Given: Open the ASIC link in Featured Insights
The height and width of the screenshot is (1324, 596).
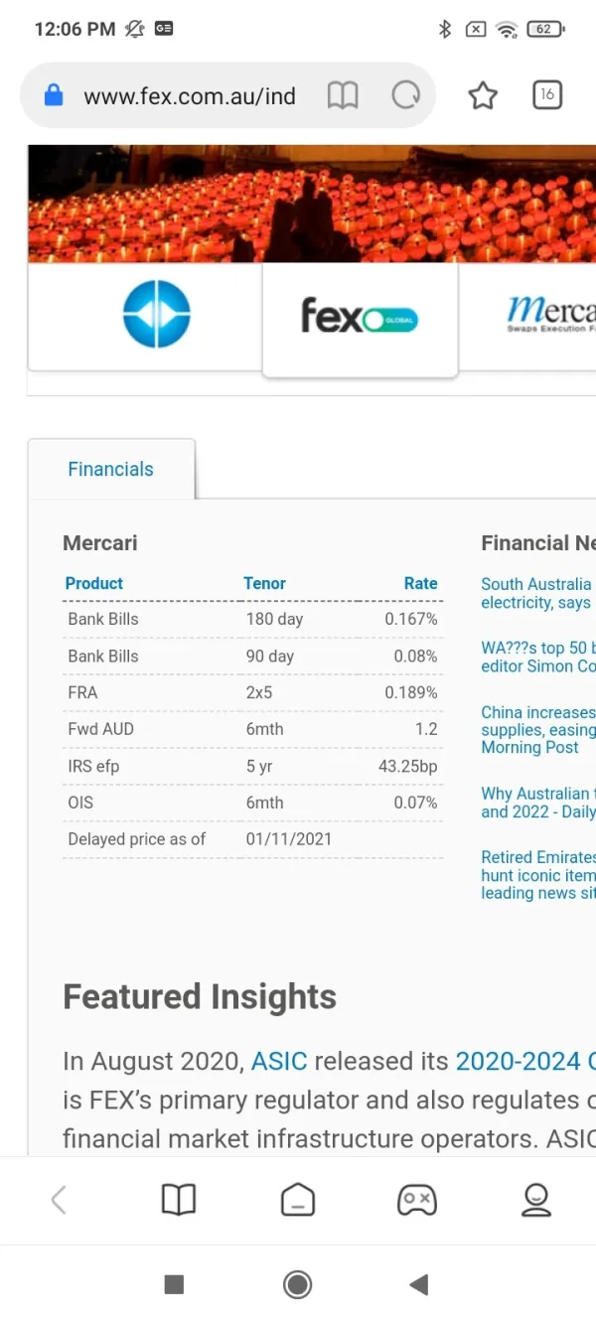Looking at the screenshot, I should click(279, 1061).
